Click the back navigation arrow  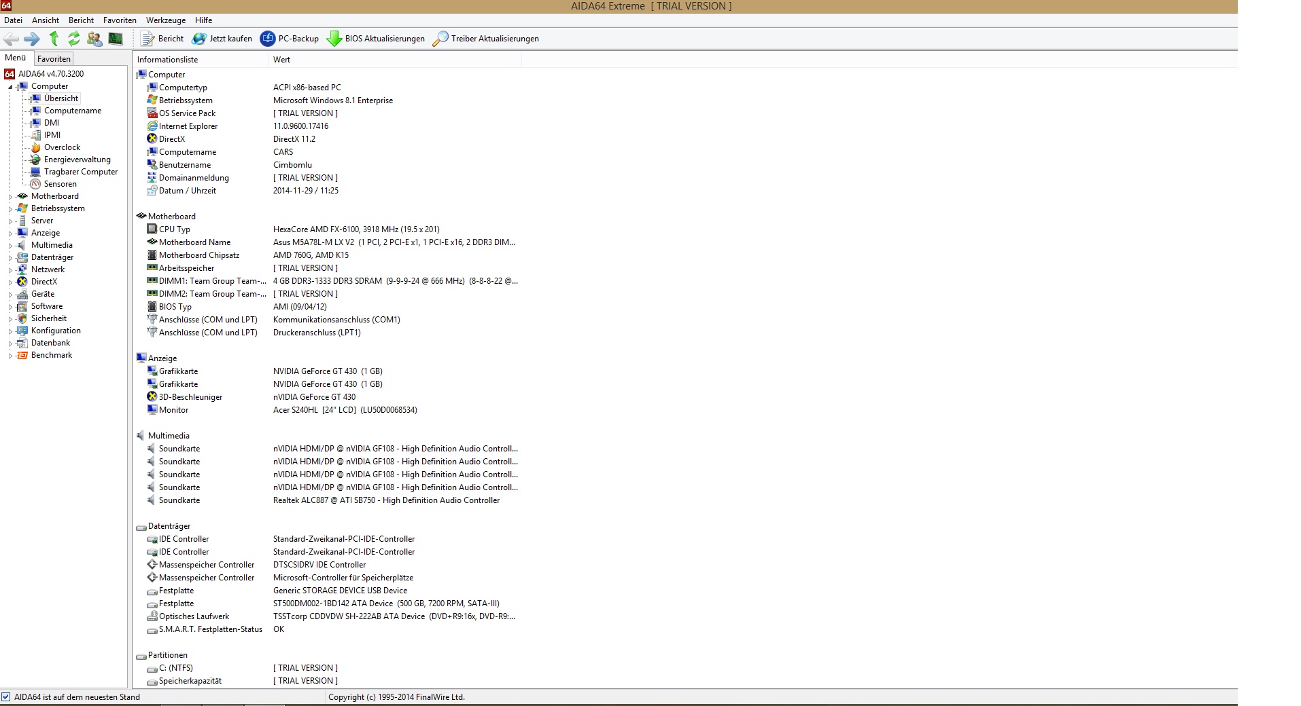click(x=11, y=39)
